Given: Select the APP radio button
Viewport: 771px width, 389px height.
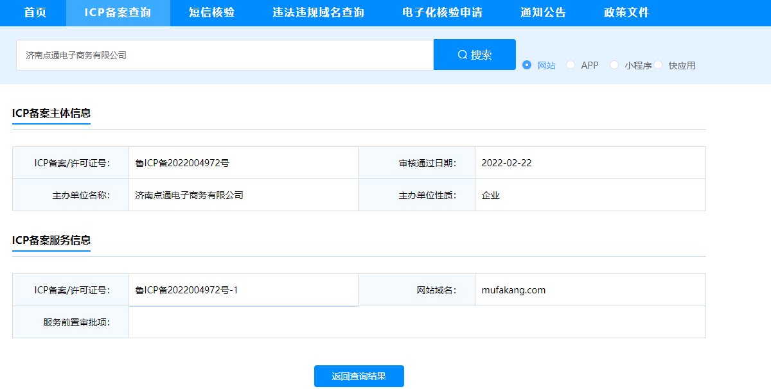Looking at the screenshot, I should point(571,65).
